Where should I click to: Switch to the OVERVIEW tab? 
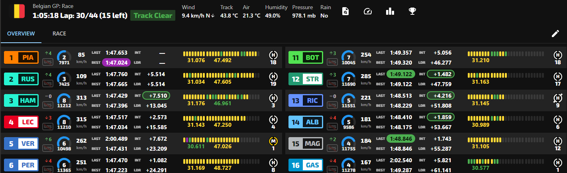tap(21, 33)
